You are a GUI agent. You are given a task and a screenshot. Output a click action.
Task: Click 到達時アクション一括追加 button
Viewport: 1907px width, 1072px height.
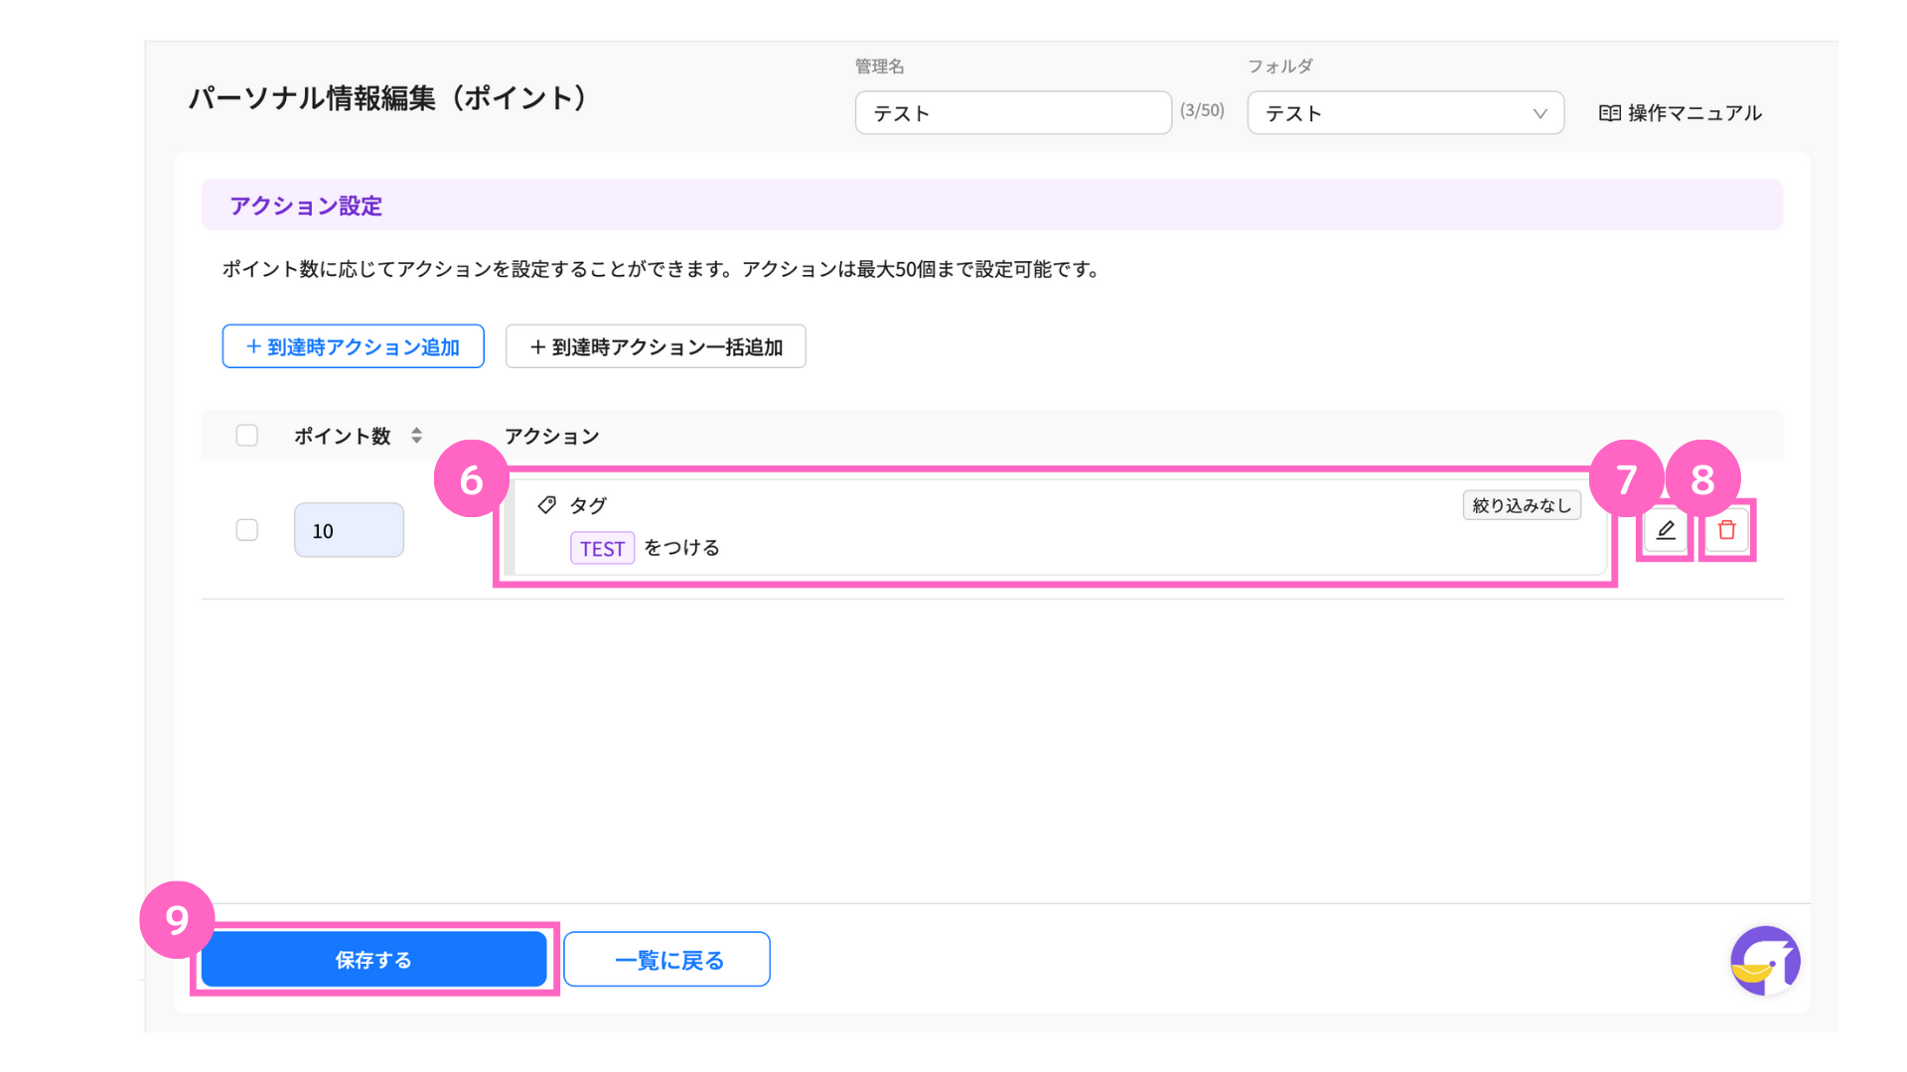point(656,346)
